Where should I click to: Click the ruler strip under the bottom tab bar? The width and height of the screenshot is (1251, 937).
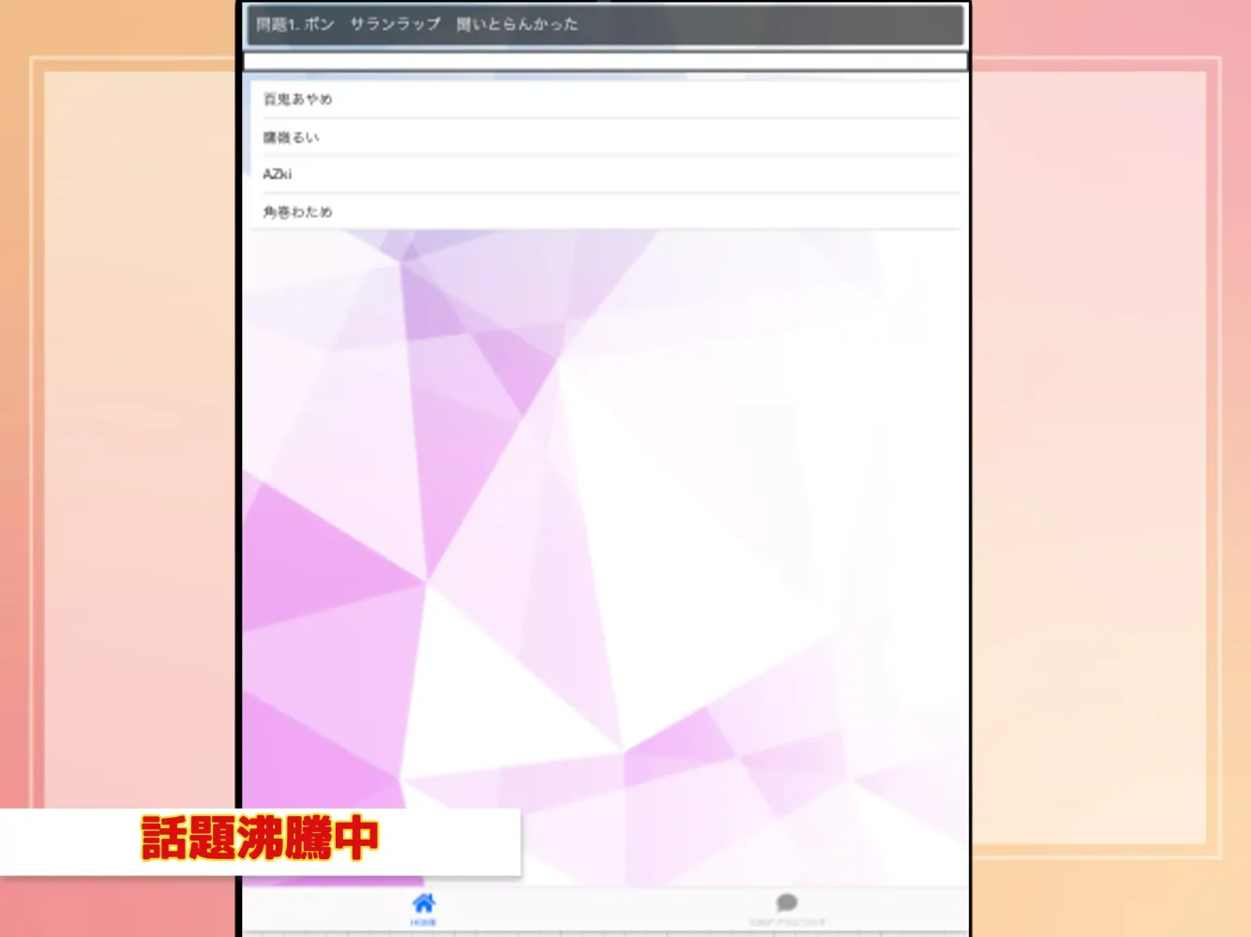click(605, 933)
